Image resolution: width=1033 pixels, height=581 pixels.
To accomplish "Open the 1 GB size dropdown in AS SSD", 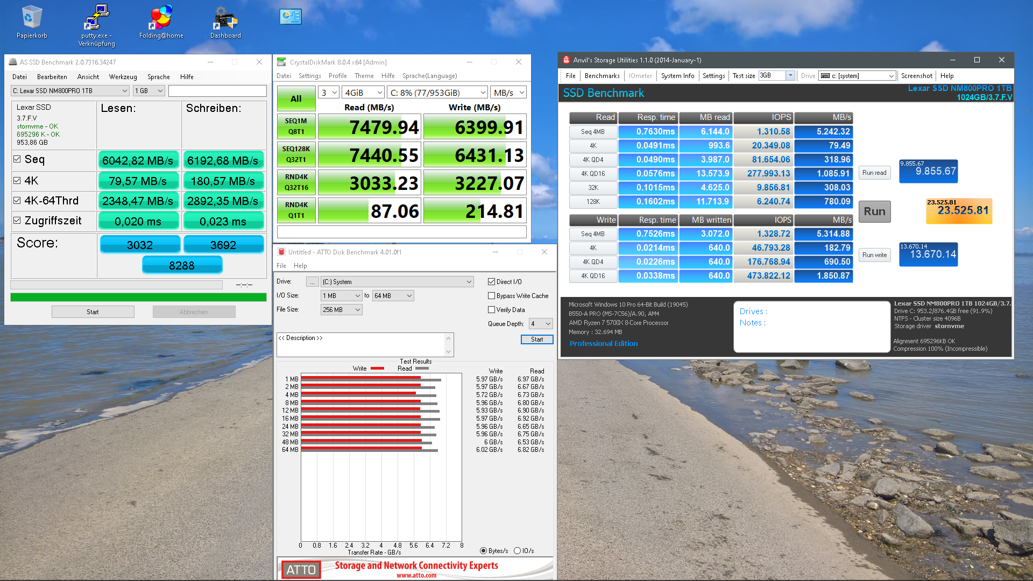I will [149, 91].
